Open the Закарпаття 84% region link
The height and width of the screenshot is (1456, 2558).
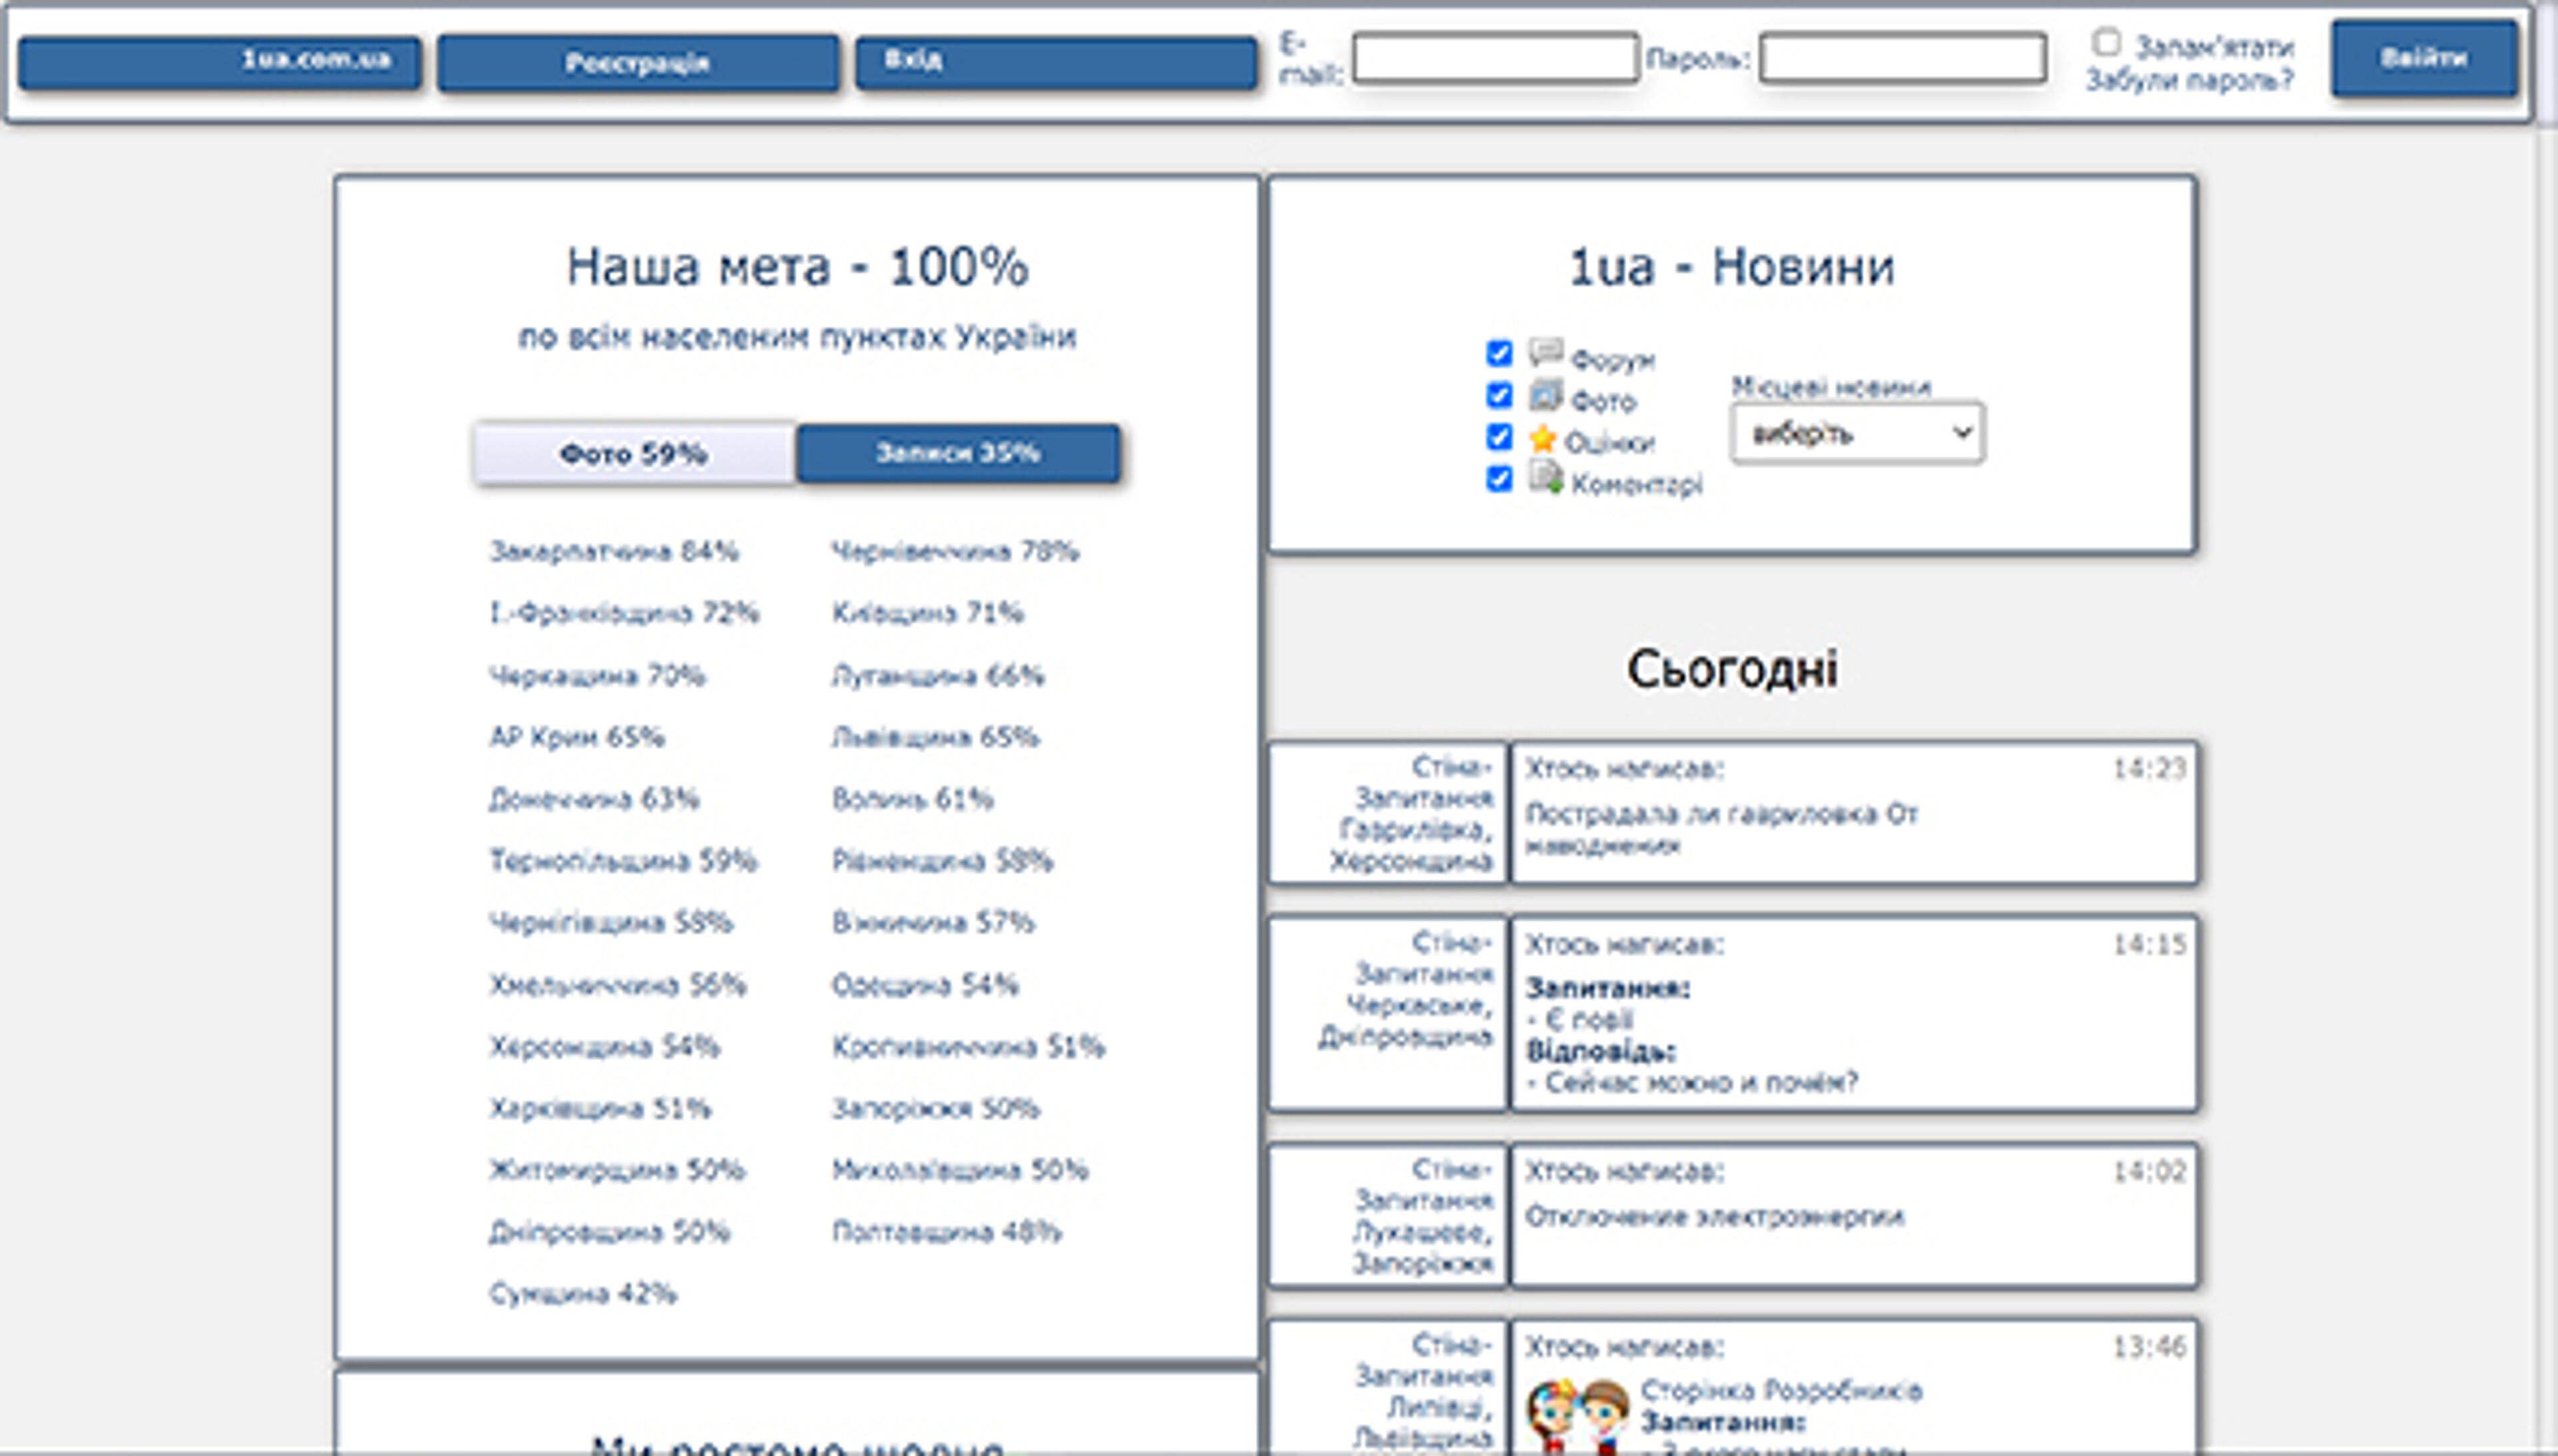(613, 551)
